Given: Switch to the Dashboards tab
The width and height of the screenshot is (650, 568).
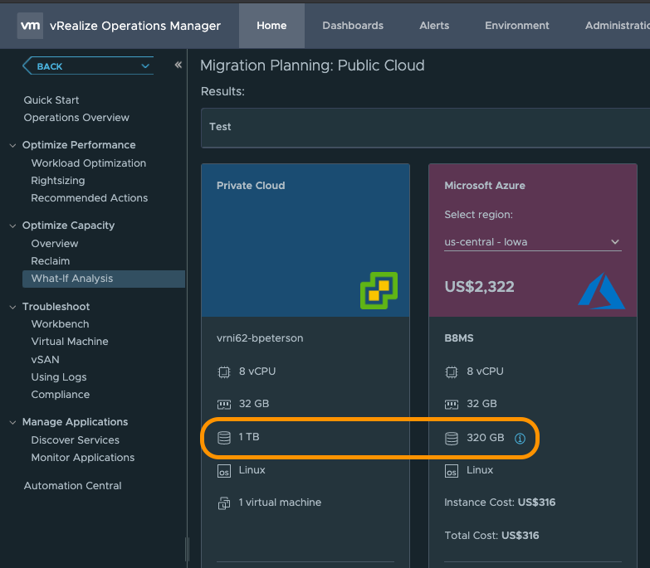Looking at the screenshot, I should (x=353, y=26).
